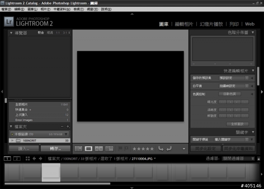Select main window button 1
Screen dimensions: 264x189
click(7, 159)
